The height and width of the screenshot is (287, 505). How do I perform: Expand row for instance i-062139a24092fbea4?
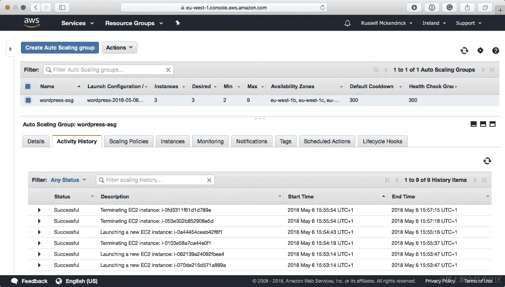[39, 254]
